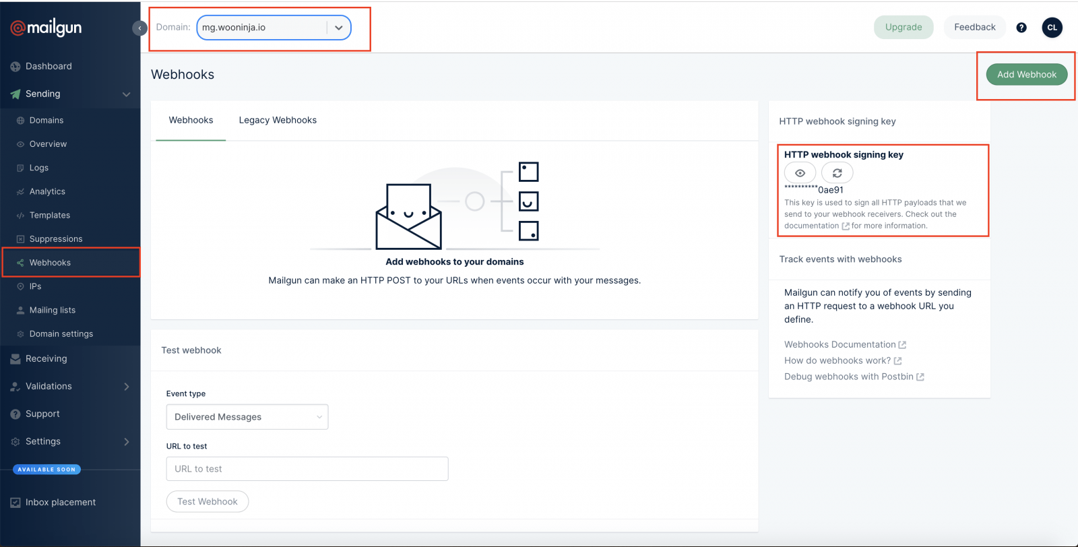Click the Add Webhook button
Viewport: 1078px width, 547px height.
click(1027, 74)
